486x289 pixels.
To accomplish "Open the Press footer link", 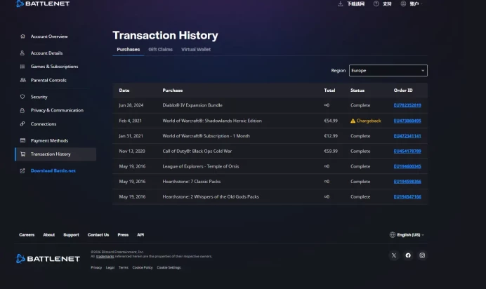I will click(x=123, y=235).
